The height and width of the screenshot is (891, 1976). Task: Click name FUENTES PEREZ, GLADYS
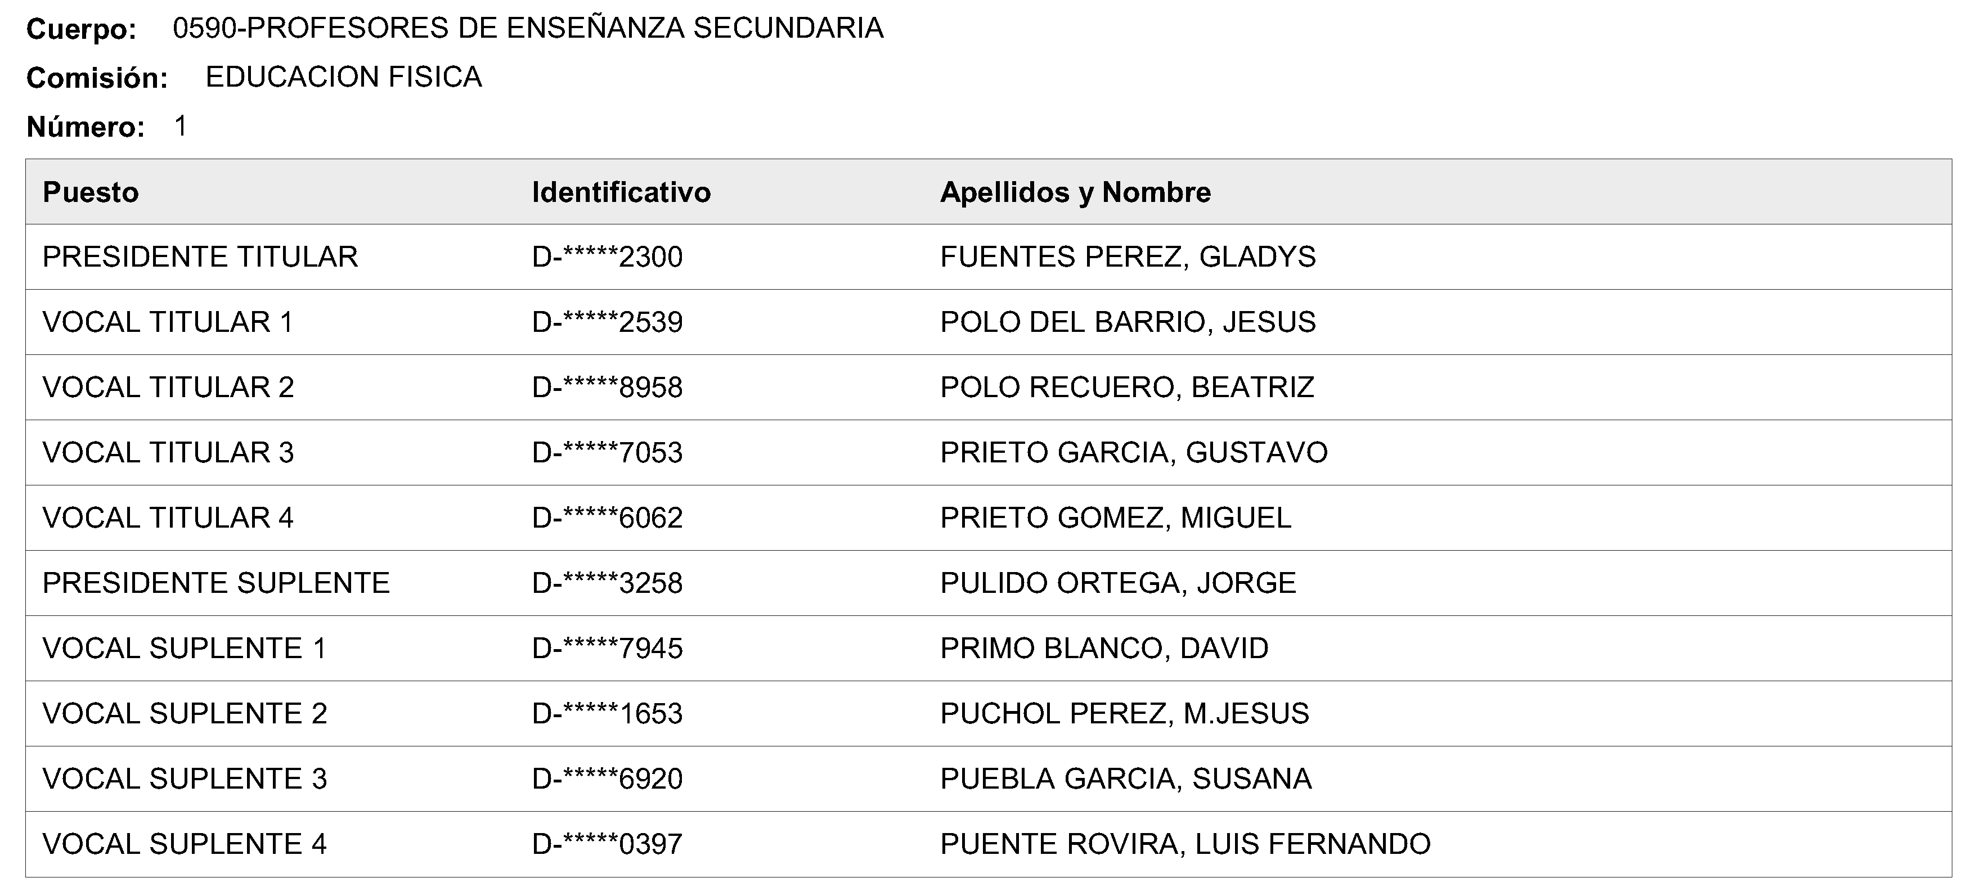[1127, 257]
